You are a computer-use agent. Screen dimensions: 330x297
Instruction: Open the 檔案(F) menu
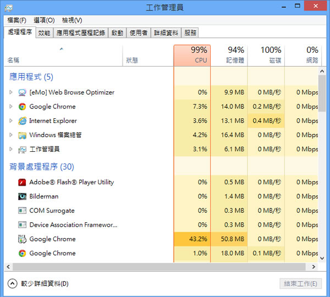point(17,20)
